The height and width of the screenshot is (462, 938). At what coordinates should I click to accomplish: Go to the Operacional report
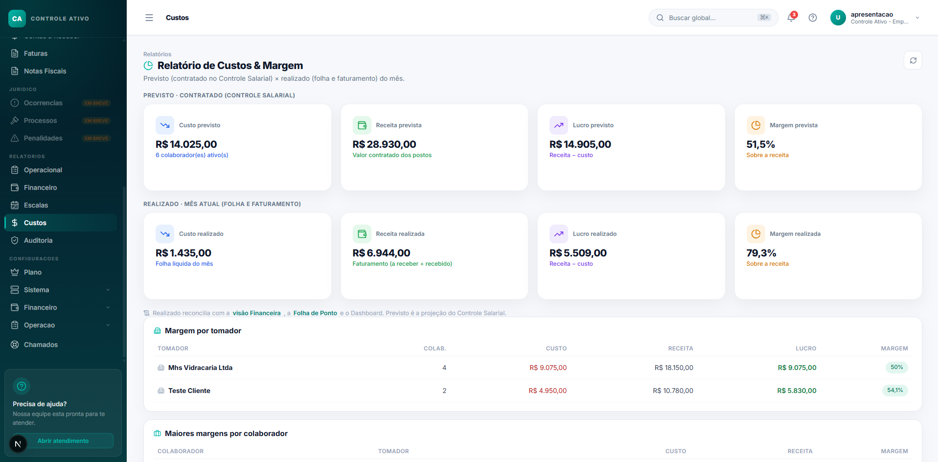point(61,170)
